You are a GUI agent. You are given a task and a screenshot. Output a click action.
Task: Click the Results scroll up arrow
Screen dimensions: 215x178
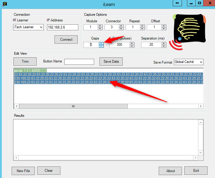200,123
